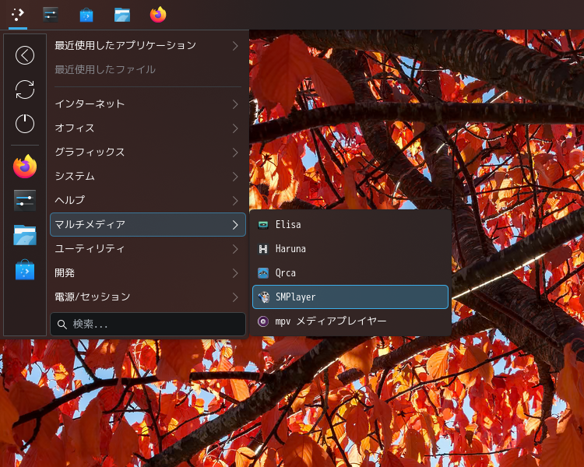584x467 pixels.
Task: Click the back arrow in menu sidebar
Action: click(25, 55)
